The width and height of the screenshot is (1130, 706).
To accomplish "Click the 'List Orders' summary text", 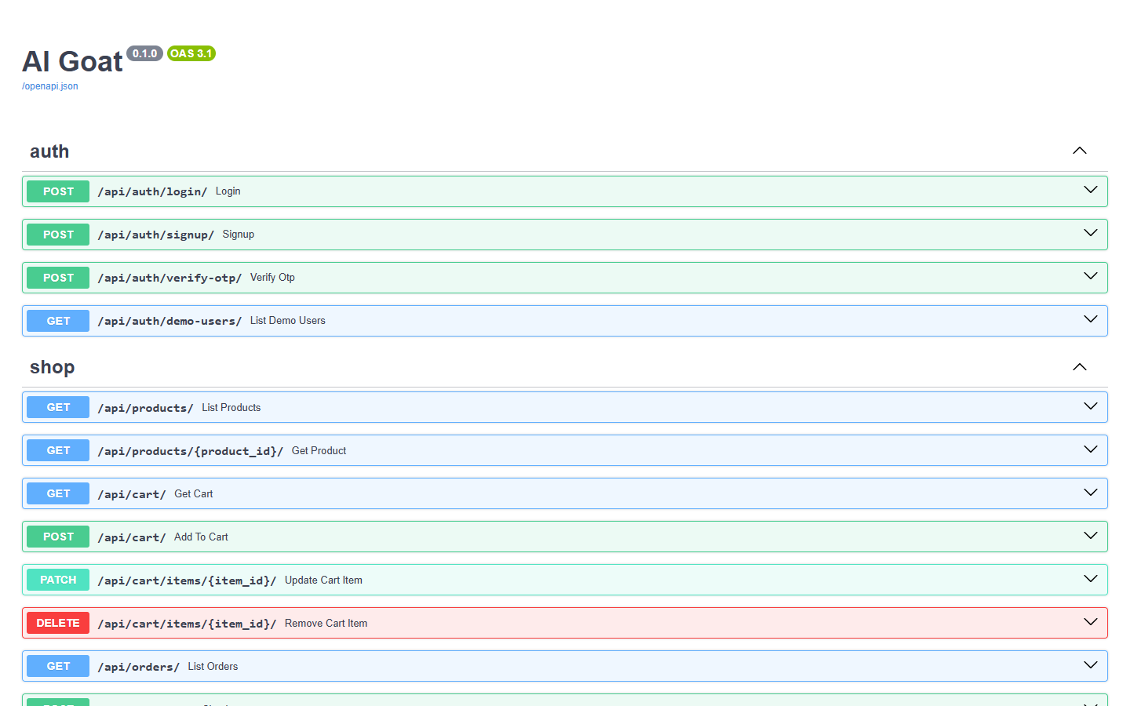I will click(x=213, y=667).
